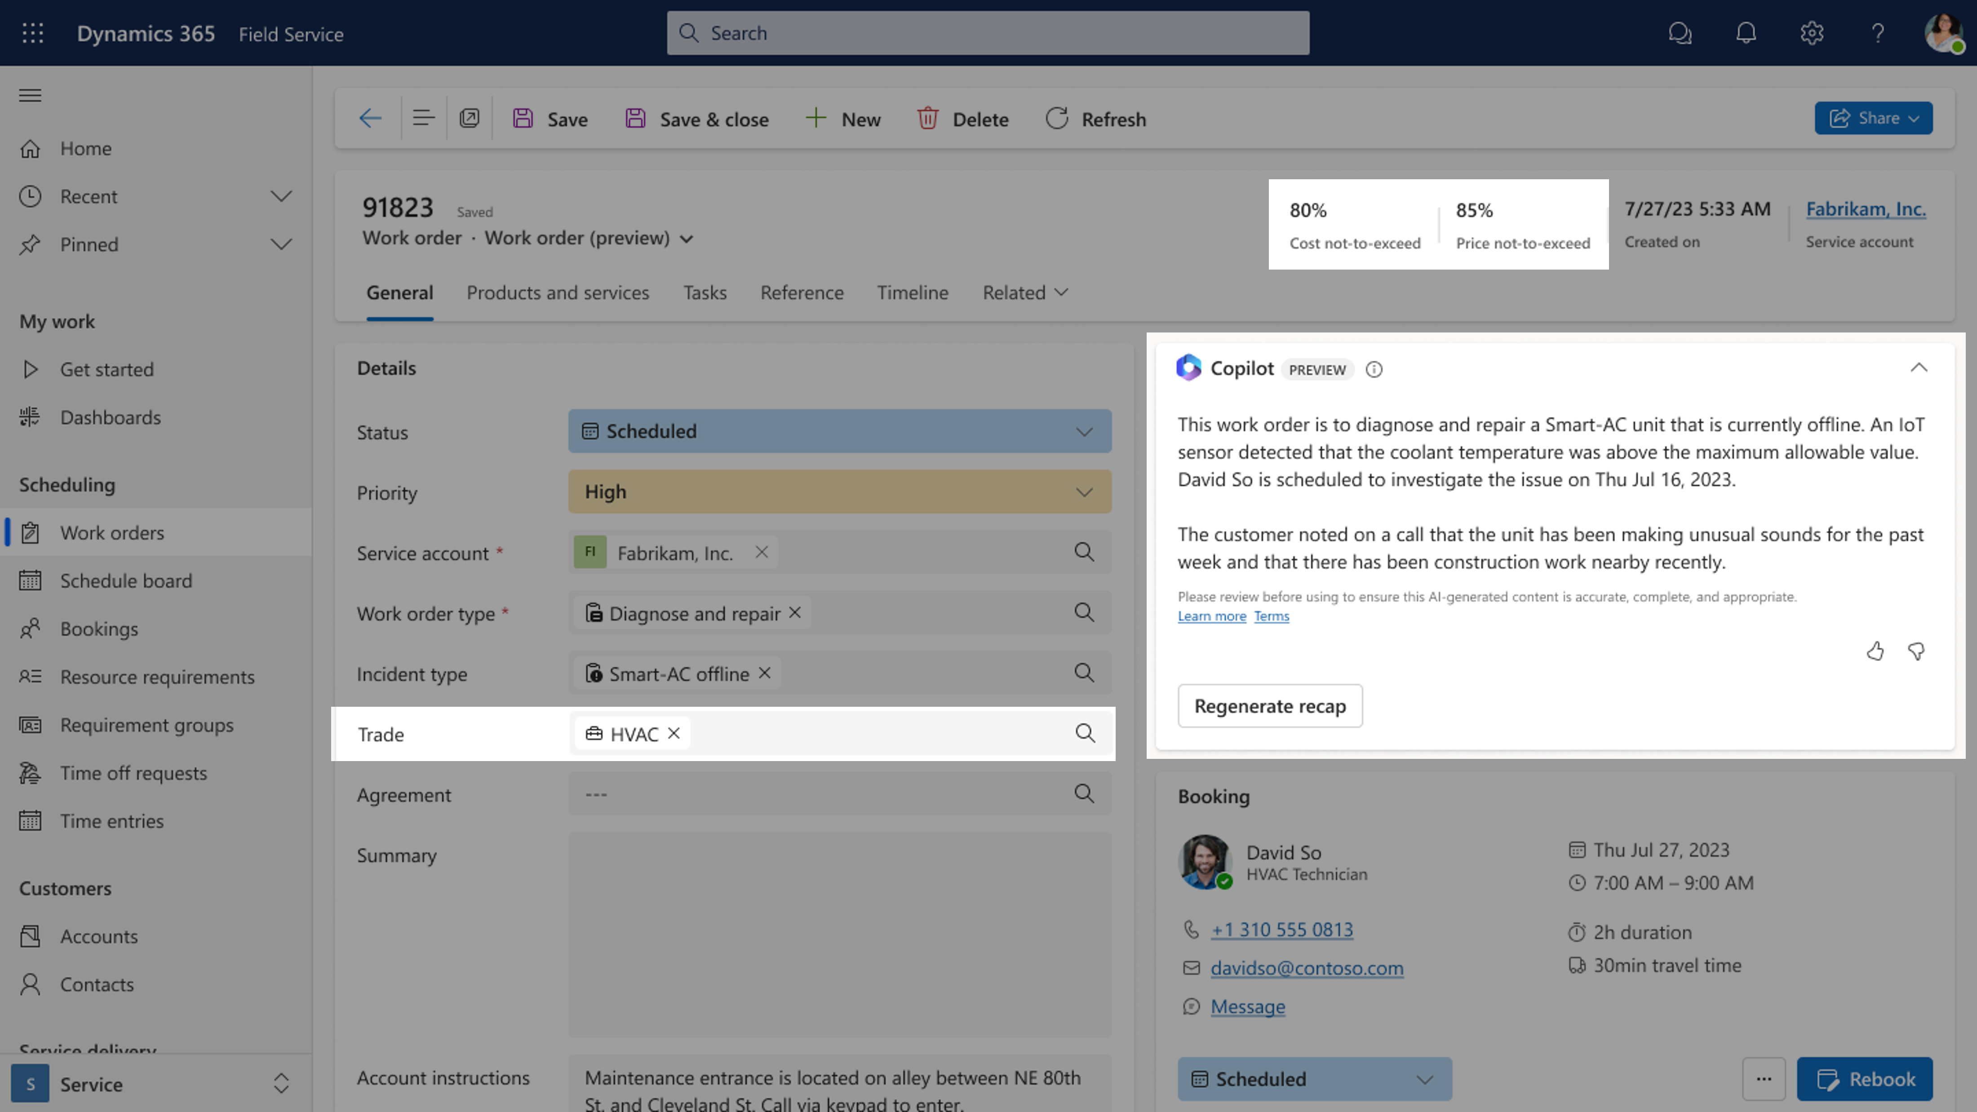1977x1112 pixels.
Task: Remove Smart-AC offline incident type
Action: (764, 673)
